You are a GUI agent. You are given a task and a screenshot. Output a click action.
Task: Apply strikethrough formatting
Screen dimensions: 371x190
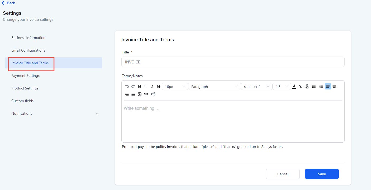(x=159, y=86)
